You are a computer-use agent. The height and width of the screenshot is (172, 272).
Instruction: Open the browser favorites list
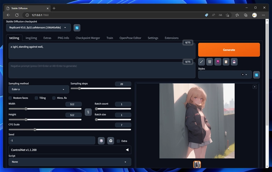237,15
